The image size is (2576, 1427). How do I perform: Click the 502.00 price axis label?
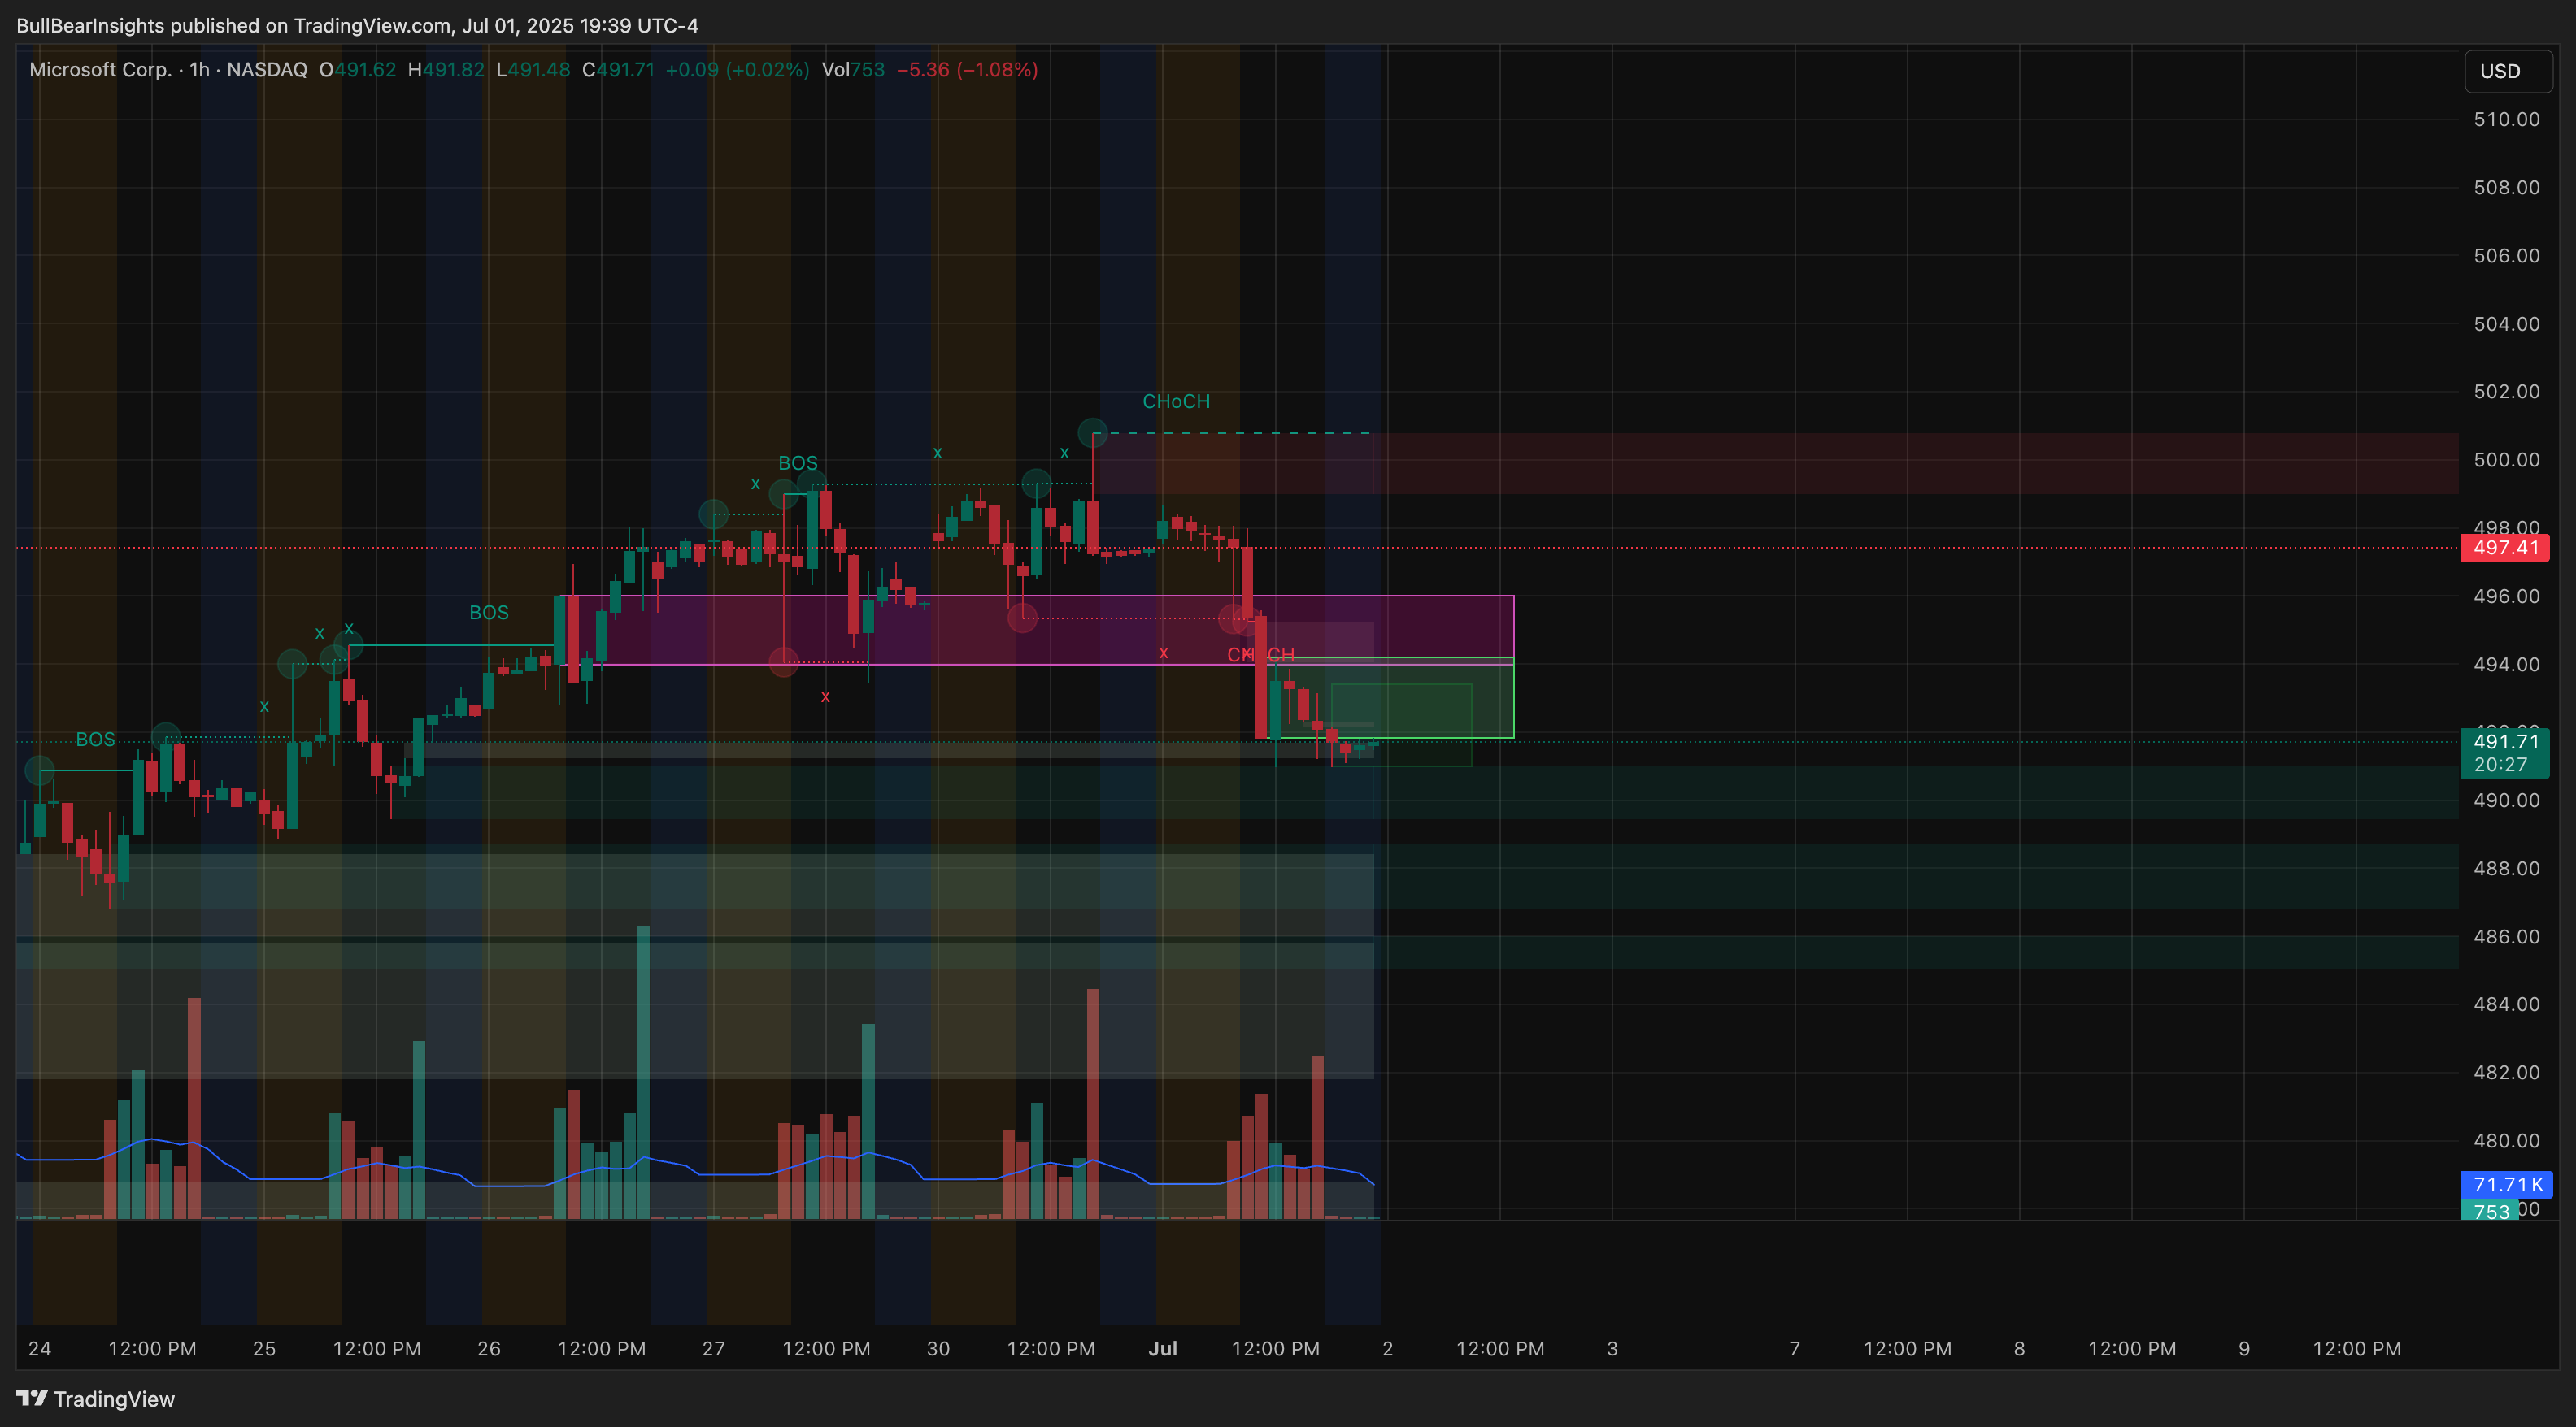click(2506, 392)
